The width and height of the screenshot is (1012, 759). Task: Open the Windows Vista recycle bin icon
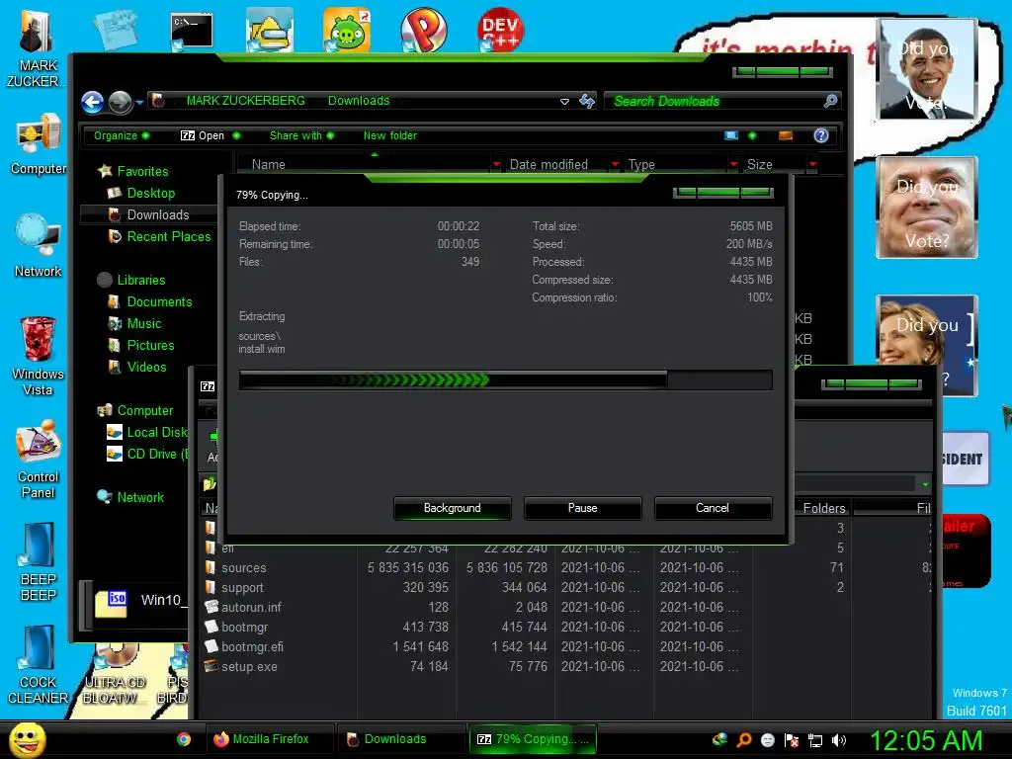[38, 355]
